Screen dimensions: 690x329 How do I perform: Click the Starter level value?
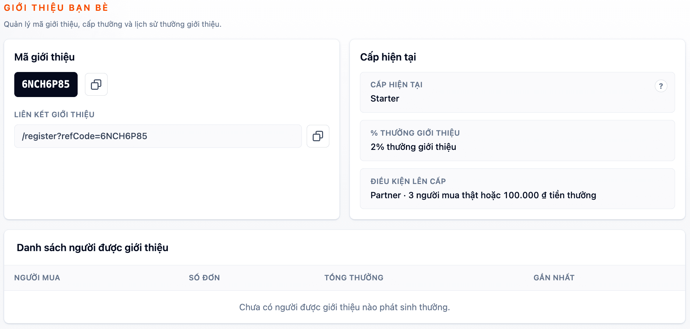tap(385, 99)
